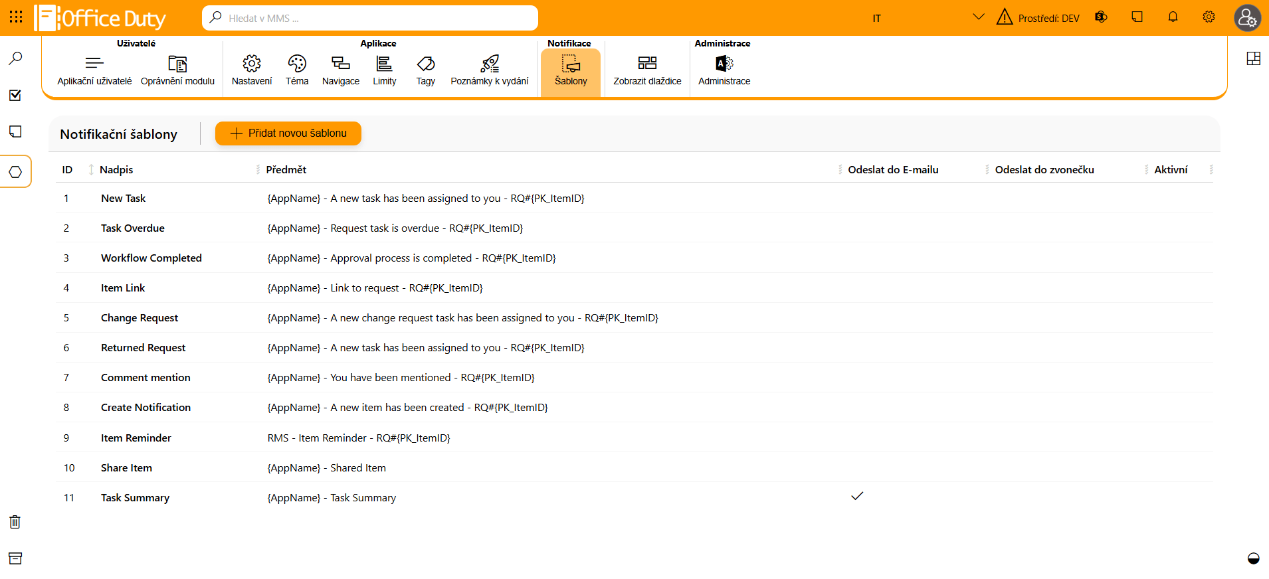The width and height of the screenshot is (1269, 579).
Task: Click the search field Hledat v MMS
Action: (369, 18)
